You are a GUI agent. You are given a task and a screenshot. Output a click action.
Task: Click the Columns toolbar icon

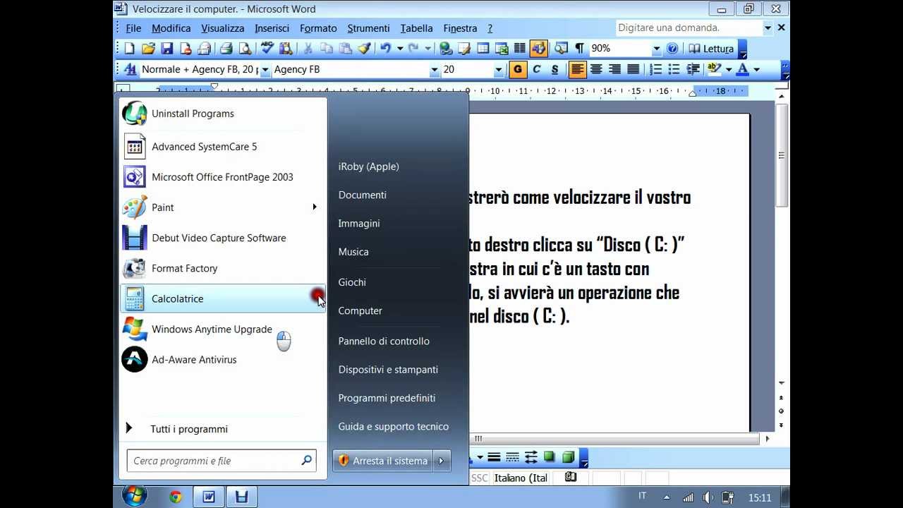click(x=520, y=49)
